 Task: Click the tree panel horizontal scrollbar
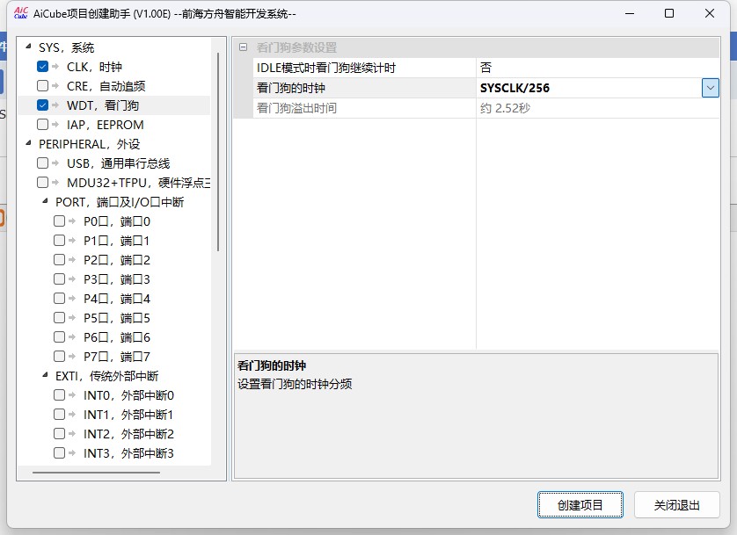pyautogui.click(x=97, y=472)
